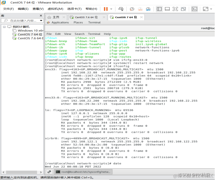Viewport: 215px width, 180px height.
Task: Toggle Unity mode icon
Action: (x=183, y=9)
